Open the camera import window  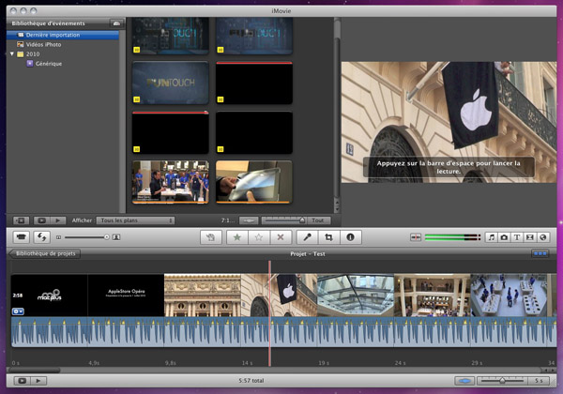click(x=22, y=237)
